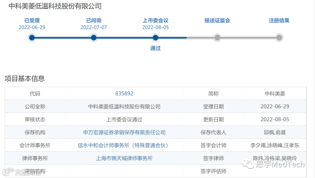Open sponsor link 申万宏源证券承销保荐有限责任公司
The width and height of the screenshot is (315, 178).
point(124,132)
